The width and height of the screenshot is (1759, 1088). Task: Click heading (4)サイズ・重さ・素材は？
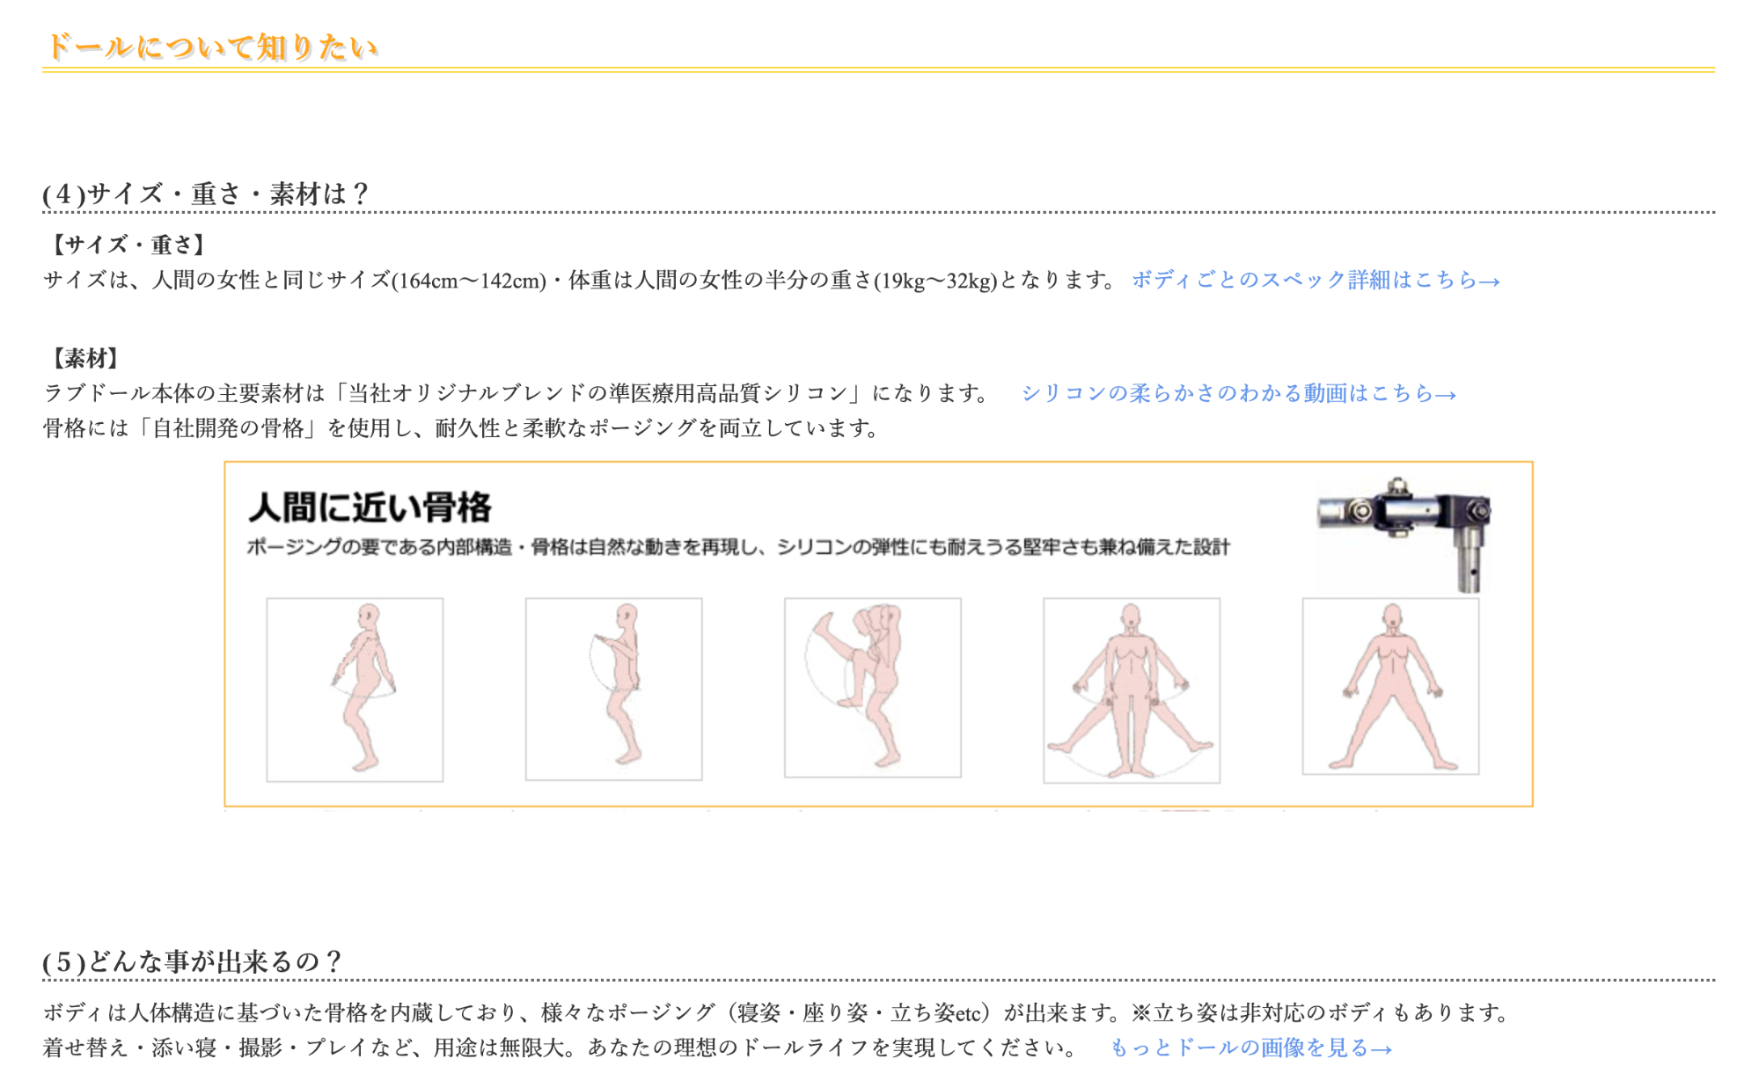click(206, 194)
